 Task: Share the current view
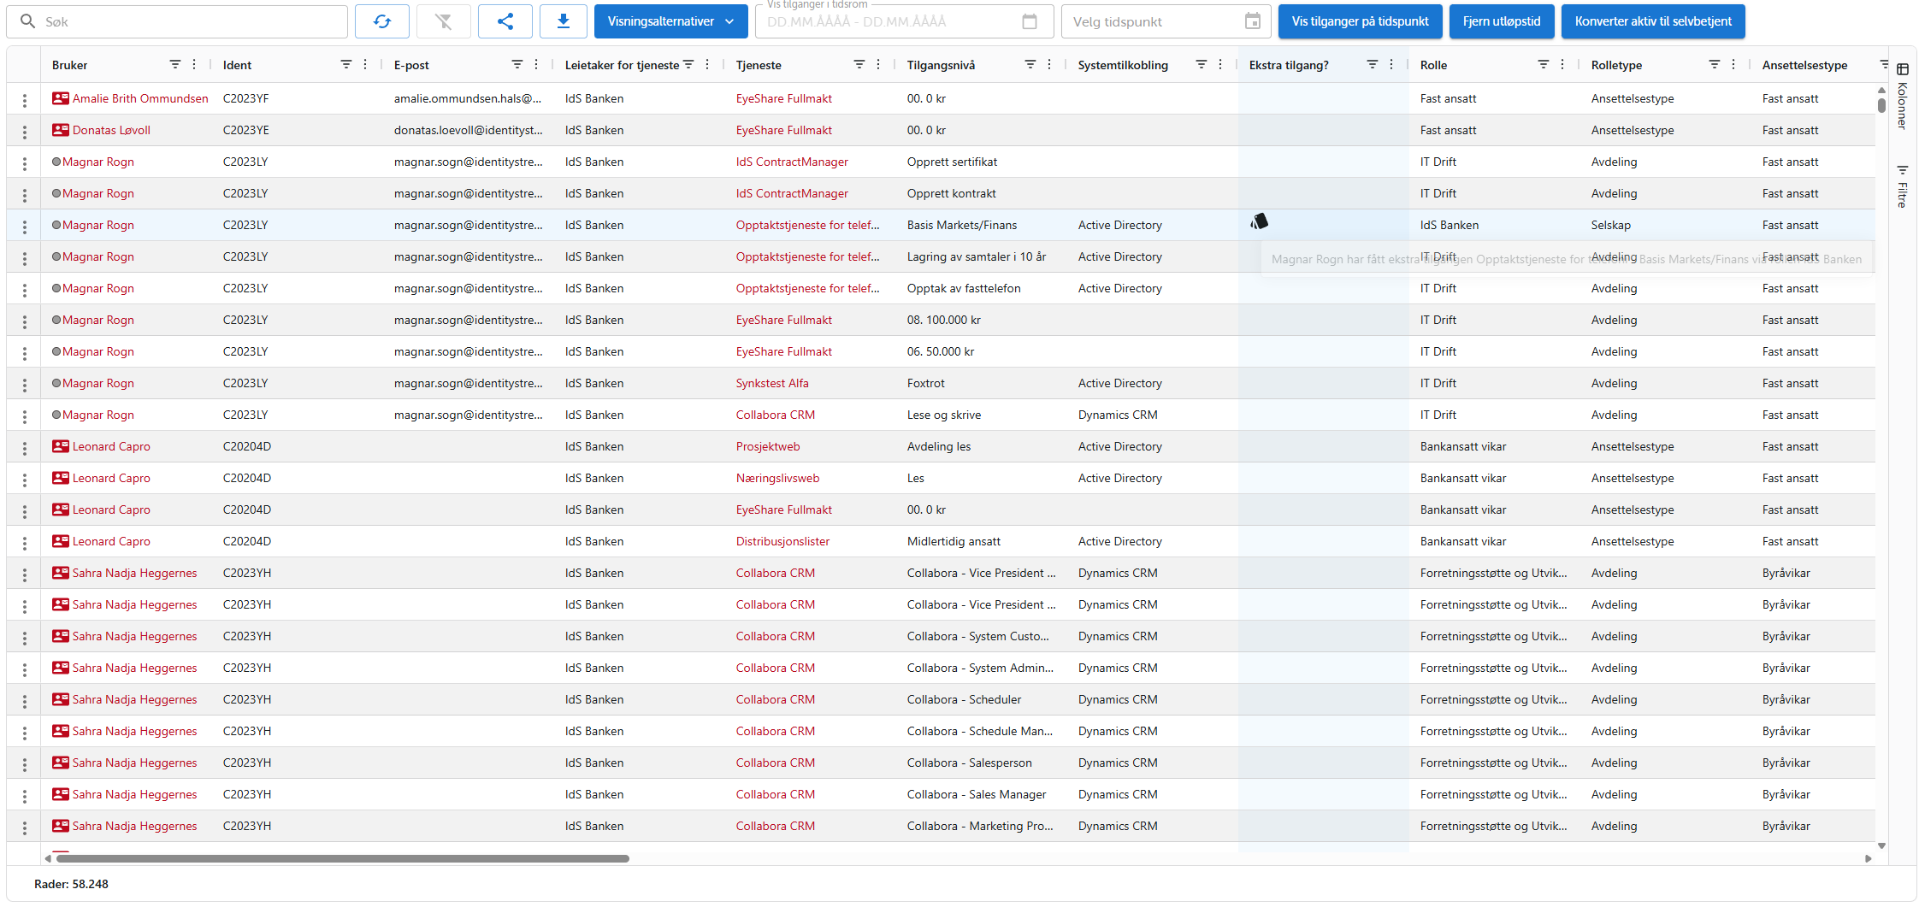[x=505, y=21]
